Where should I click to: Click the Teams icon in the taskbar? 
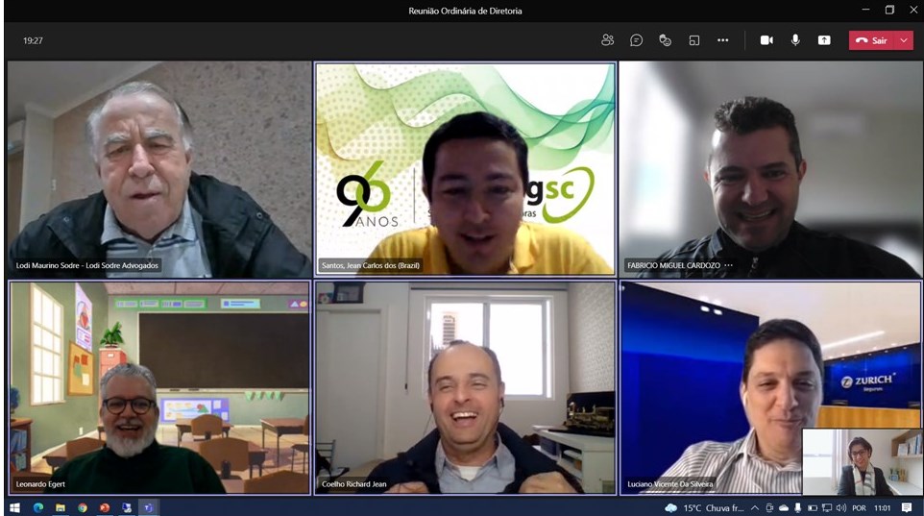pyautogui.click(x=148, y=507)
